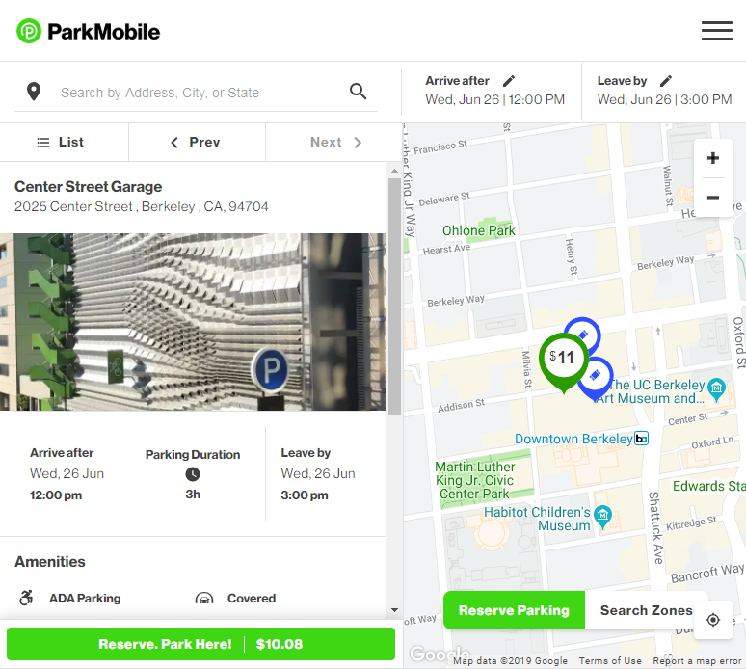
Task: Click the details panel scrollbar thumb
Action: (x=394, y=297)
